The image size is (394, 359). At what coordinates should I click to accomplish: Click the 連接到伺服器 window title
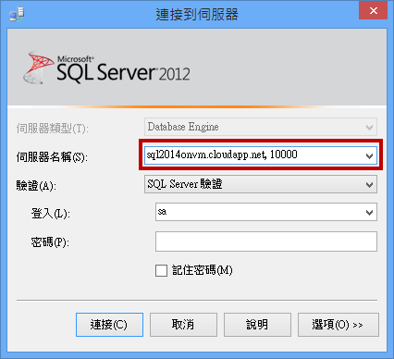pyautogui.click(x=197, y=15)
